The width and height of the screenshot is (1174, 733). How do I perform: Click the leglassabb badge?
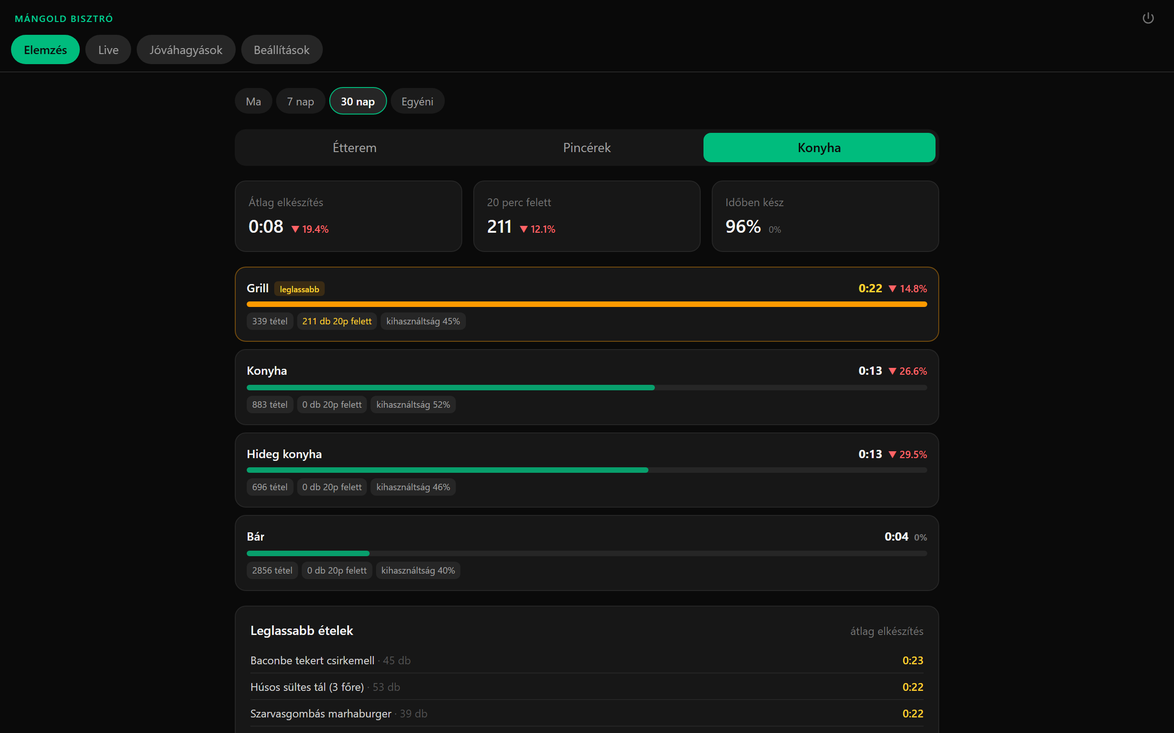point(299,289)
